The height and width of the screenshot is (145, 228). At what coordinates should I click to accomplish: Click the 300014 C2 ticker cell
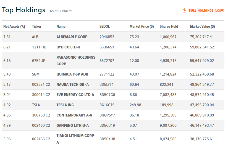coord(41,95)
